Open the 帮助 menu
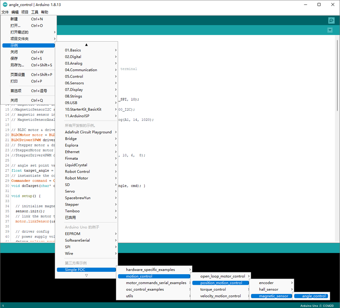 [x=45, y=12]
